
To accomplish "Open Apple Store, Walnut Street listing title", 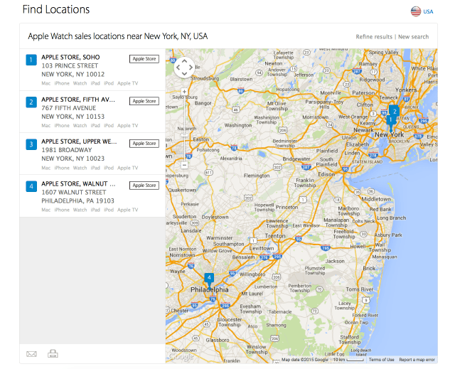I will click(x=78, y=184).
